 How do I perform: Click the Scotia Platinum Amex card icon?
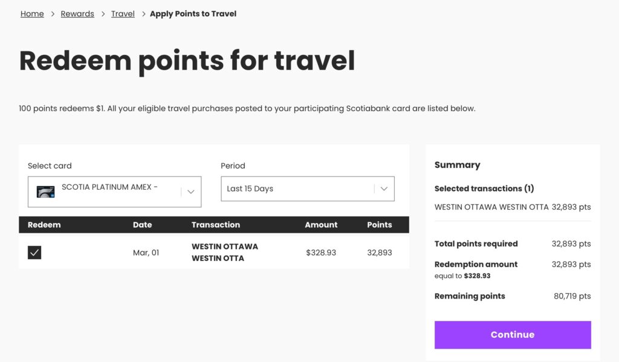tap(46, 192)
